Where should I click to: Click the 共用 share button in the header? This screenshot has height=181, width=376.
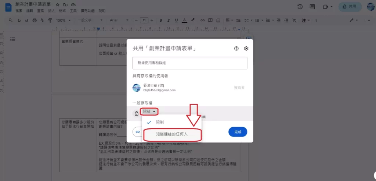[x=350, y=7]
